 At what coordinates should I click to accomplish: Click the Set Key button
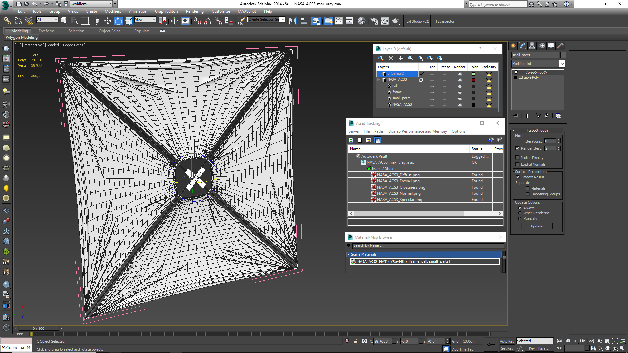(x=507, y=348)
